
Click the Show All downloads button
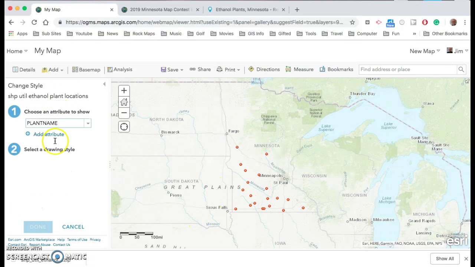(445, 258)
